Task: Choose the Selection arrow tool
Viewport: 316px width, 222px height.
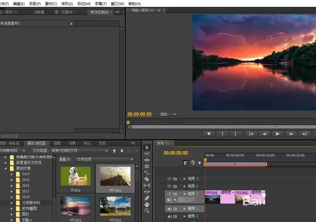Action: (x=147, y=147)
